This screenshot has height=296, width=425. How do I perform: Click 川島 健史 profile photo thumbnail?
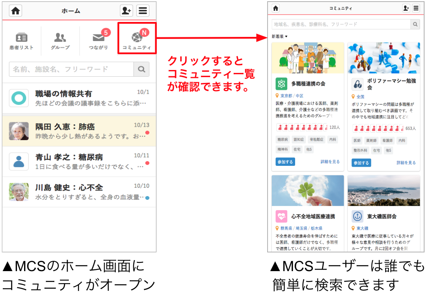pyautogui.click(x=19, y=192)
